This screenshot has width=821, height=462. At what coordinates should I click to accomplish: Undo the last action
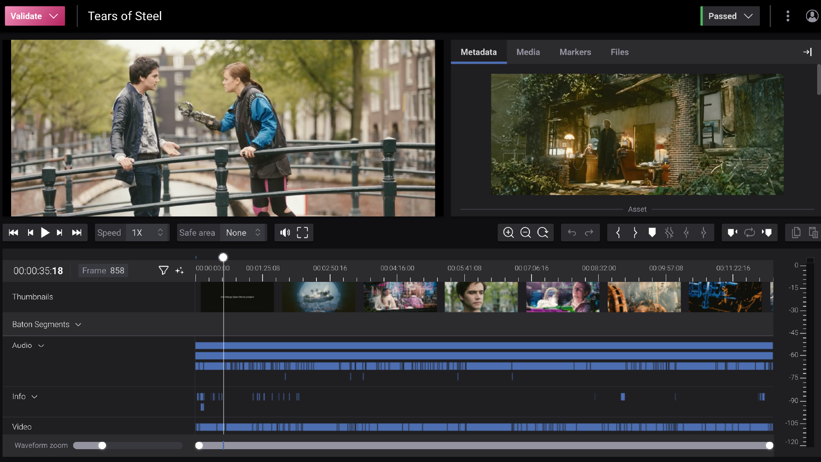pos(572,233)
